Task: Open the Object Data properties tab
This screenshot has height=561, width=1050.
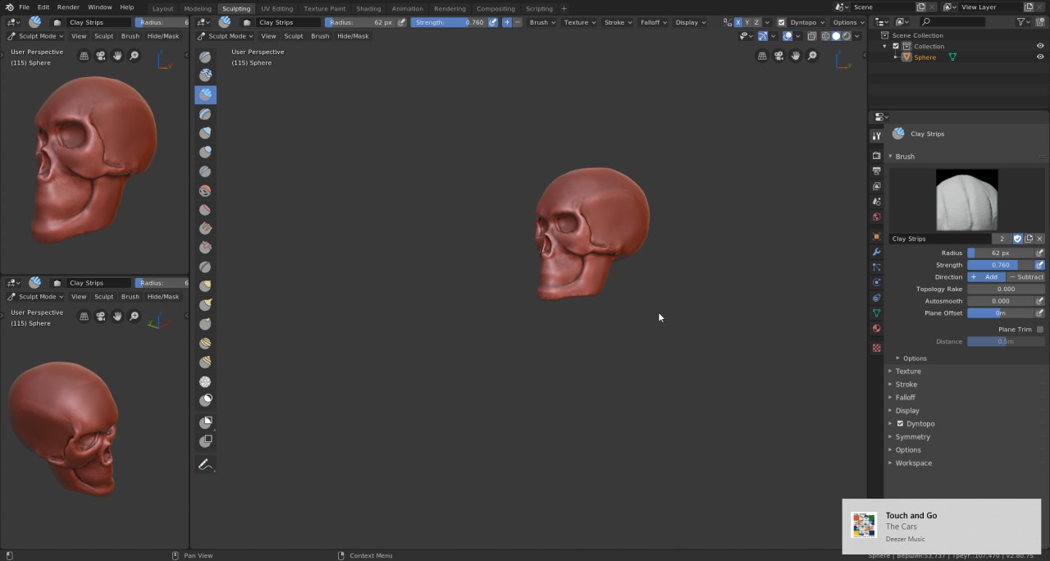Action: point(876,312)
